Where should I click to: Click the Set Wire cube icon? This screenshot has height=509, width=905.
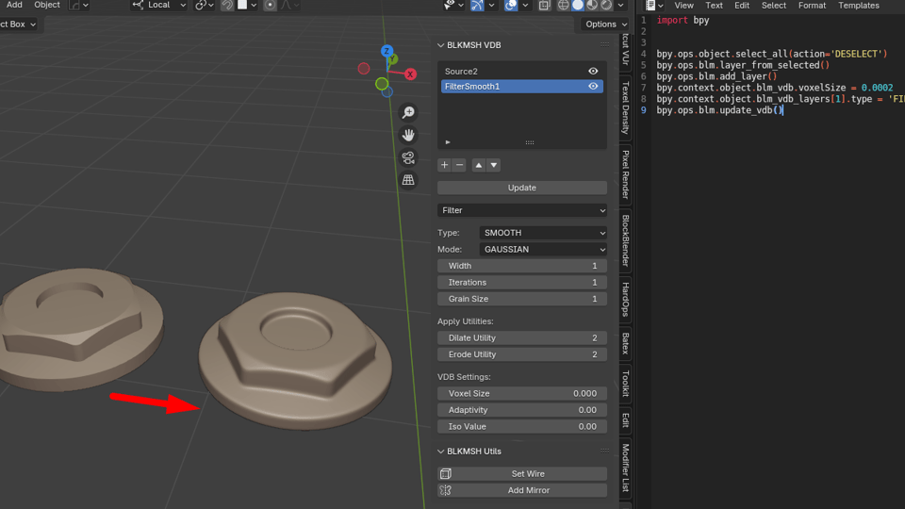point(446,474)
